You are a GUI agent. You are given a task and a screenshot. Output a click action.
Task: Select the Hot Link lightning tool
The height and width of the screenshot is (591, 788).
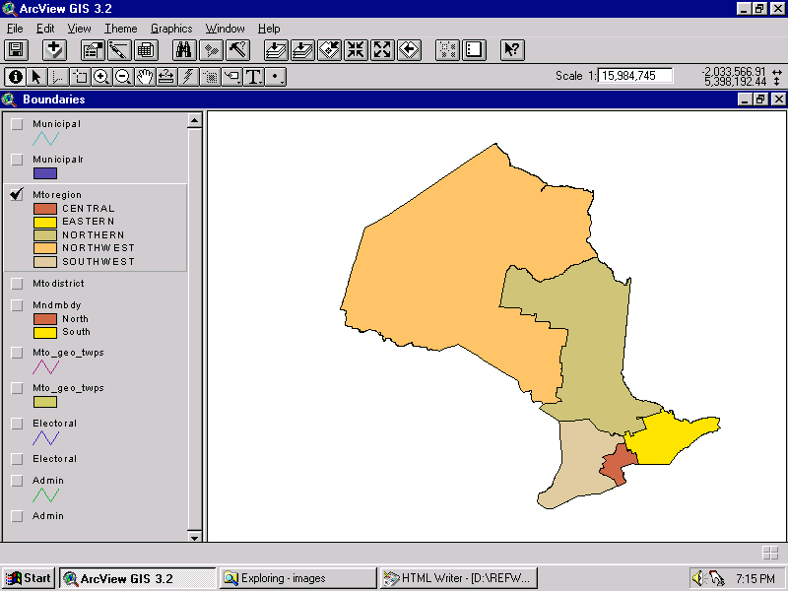pos(188,77)
